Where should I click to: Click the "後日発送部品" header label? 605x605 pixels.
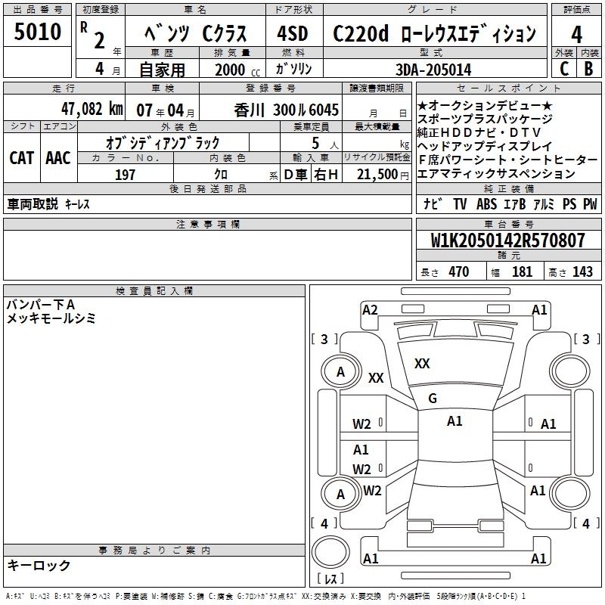tap(208, 188)
